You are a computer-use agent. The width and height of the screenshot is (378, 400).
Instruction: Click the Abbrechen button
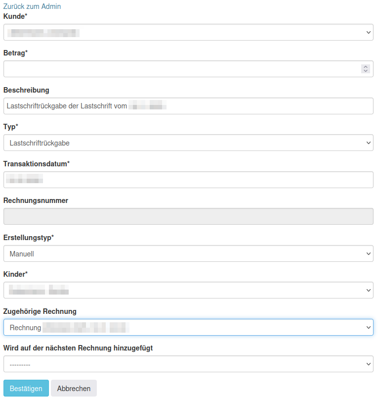click(74, 389)
